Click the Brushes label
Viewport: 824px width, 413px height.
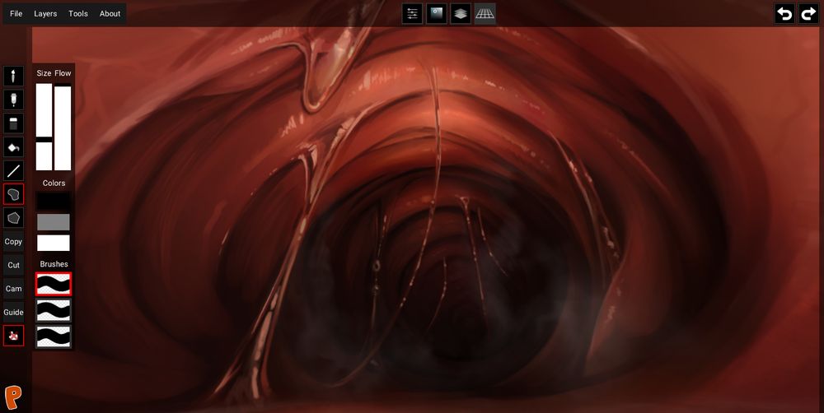coord(54,264)
